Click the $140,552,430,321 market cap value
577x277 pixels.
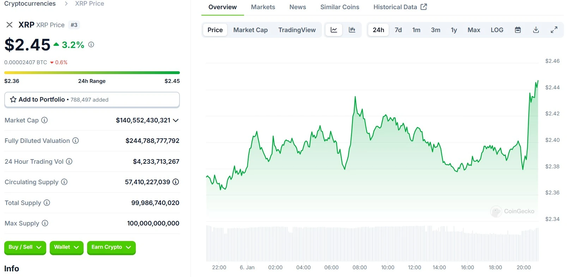[143, 120]
